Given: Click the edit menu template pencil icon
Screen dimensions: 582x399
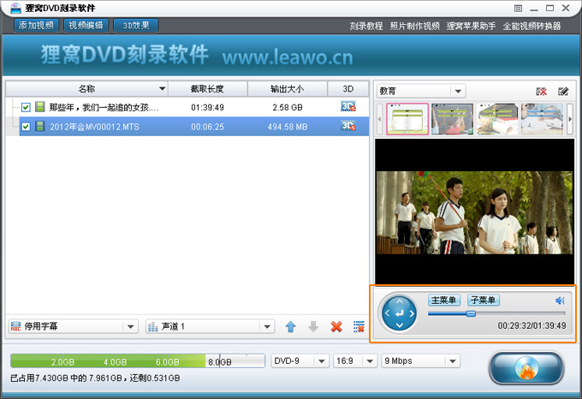Looking at the screenshot, I should tap(563, 92).
